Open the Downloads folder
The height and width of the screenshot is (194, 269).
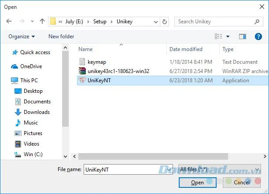37,112
